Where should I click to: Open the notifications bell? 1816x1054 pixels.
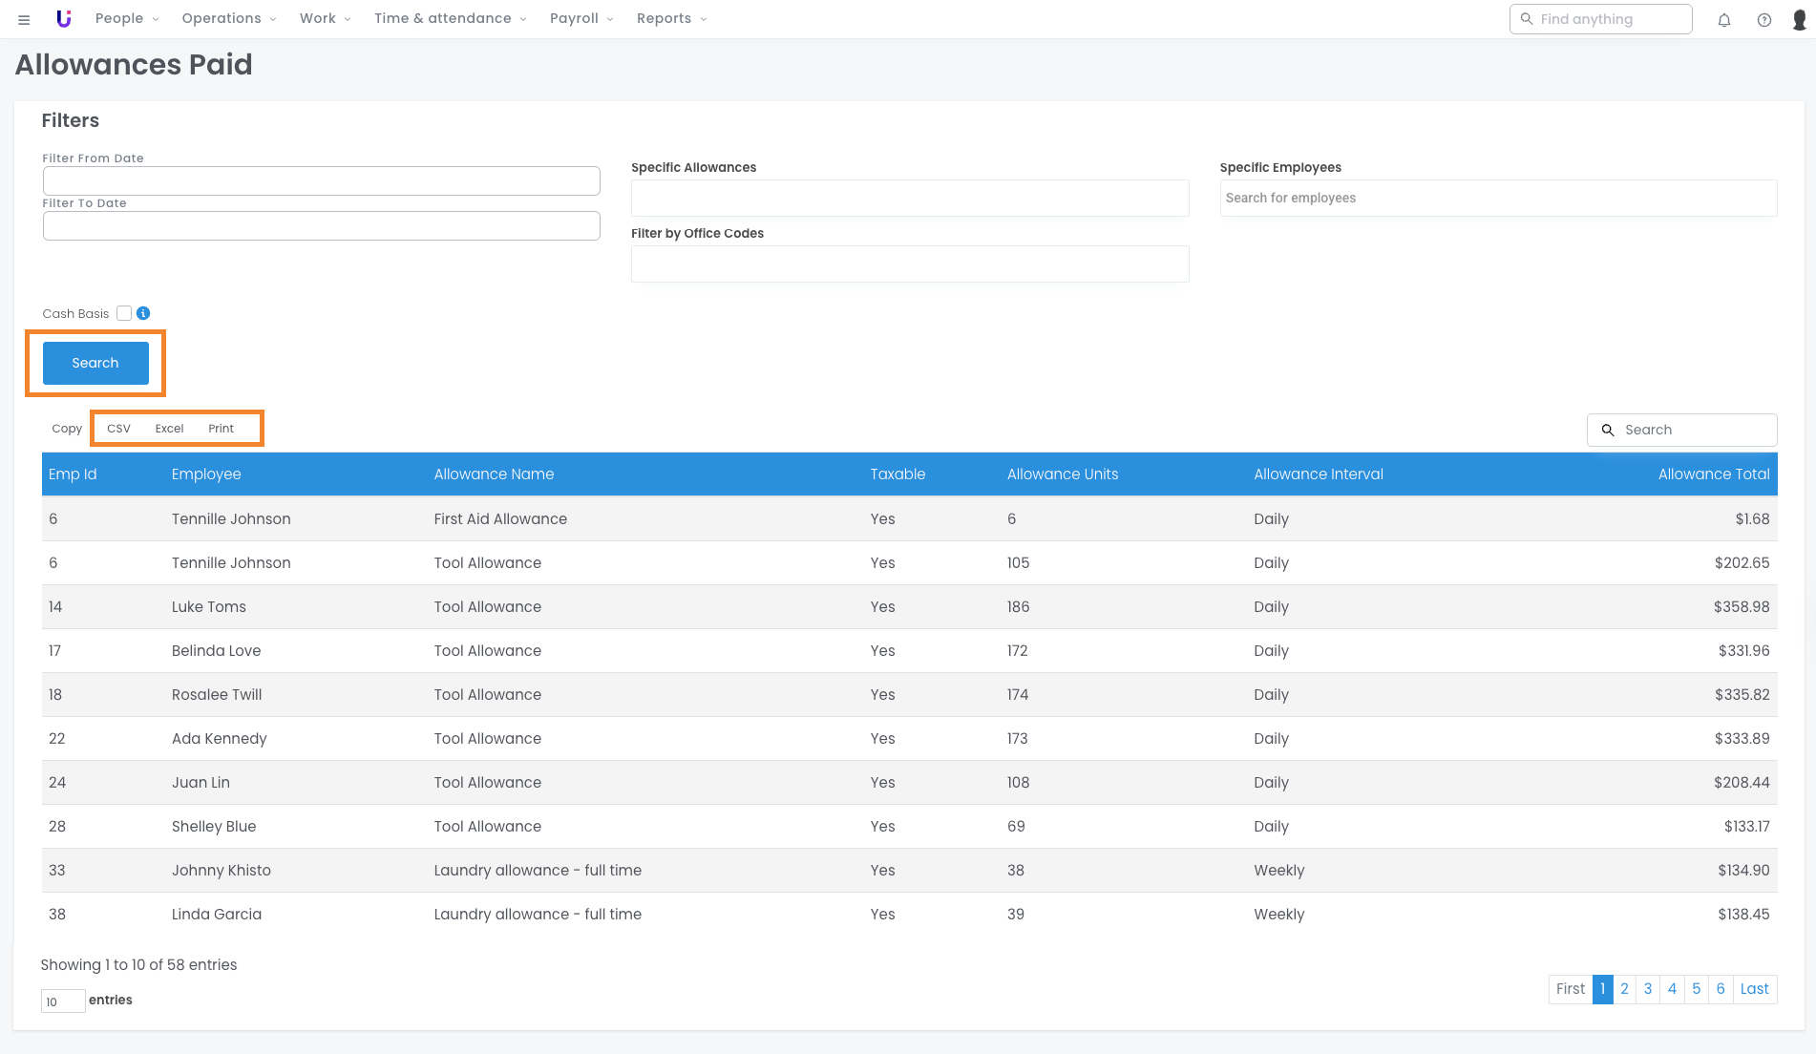tap(1723, 20)
